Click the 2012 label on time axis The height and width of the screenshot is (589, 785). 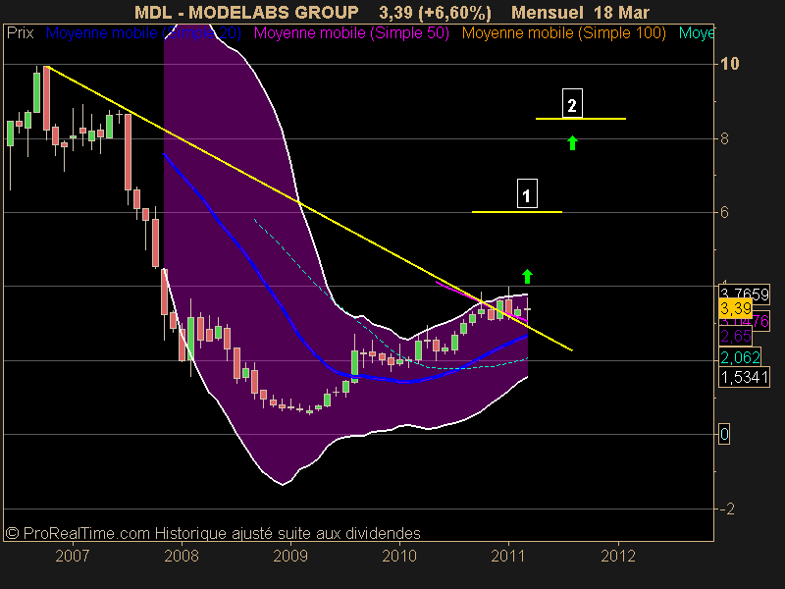(618, 556)
